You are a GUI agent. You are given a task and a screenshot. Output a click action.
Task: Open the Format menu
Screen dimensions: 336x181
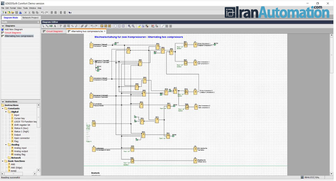(13, 8)
